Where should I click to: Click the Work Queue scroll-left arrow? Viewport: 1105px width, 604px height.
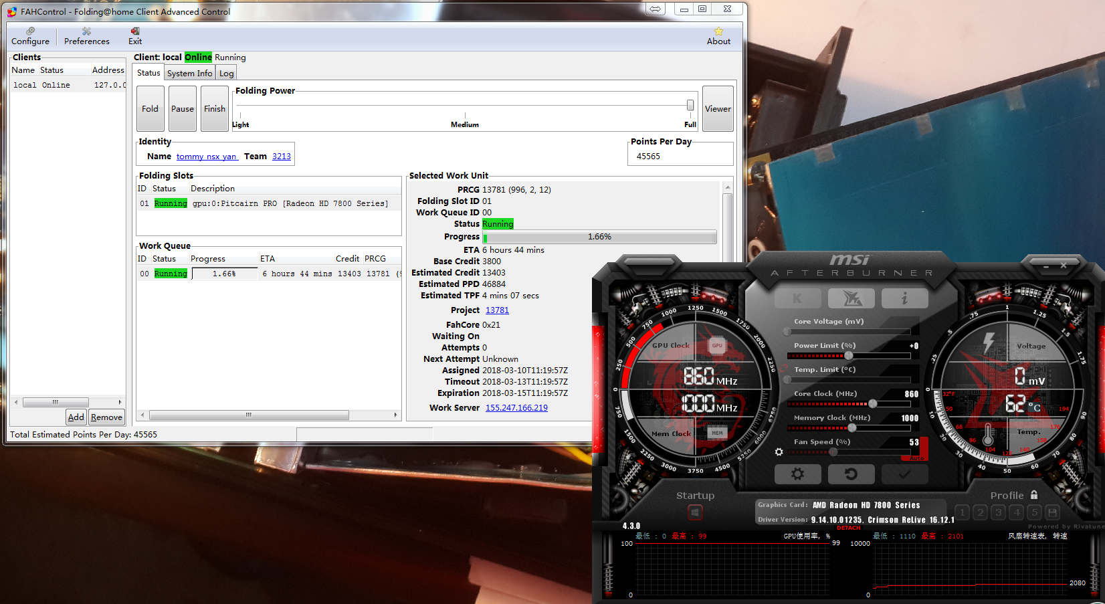142,415
